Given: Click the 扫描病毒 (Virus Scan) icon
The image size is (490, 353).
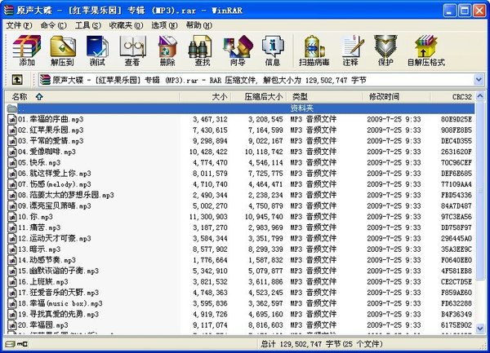Looking at the screenshot, I should click(314, 51).
